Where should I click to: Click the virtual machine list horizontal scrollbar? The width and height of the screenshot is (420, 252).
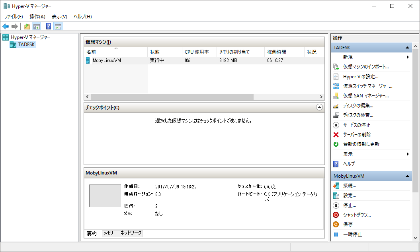pyautogui.click(x=172, y=97)
